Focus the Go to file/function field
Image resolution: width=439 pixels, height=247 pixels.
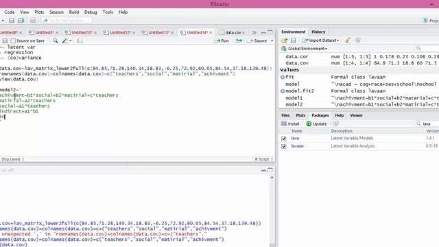[67, 21]
